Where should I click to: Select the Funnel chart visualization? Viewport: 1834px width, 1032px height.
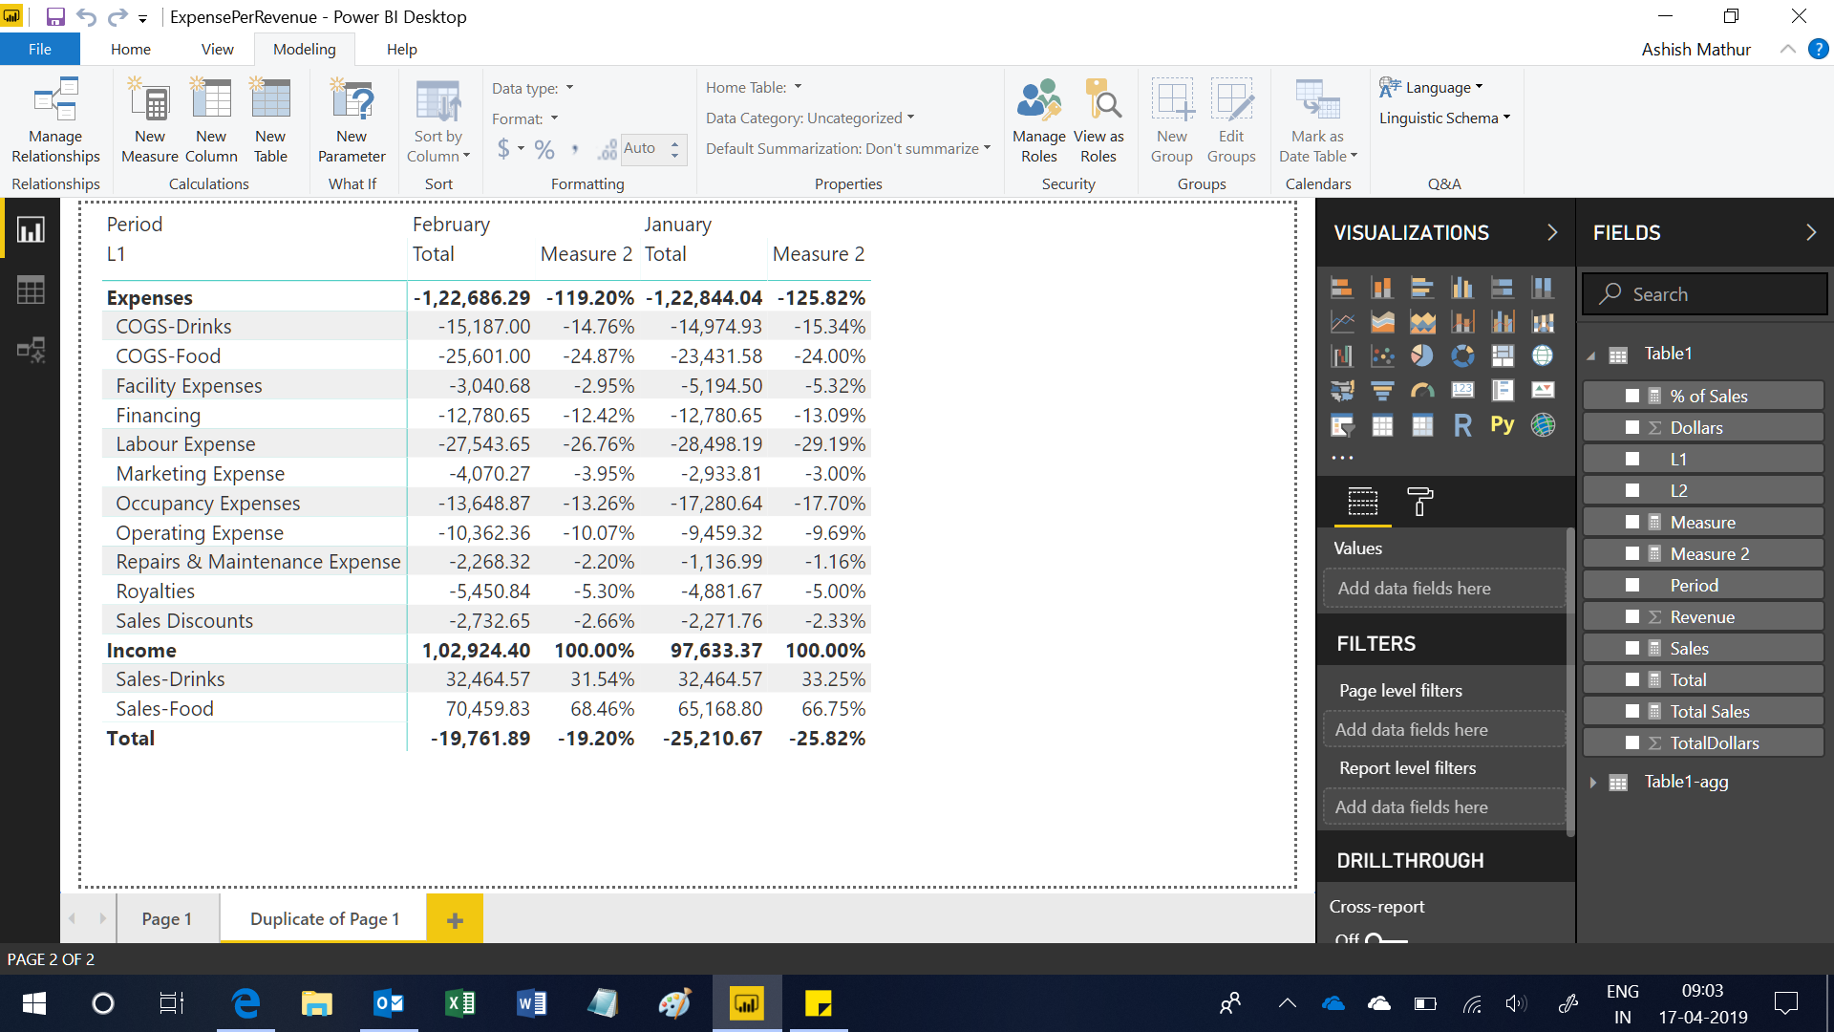pos(1382,390)
